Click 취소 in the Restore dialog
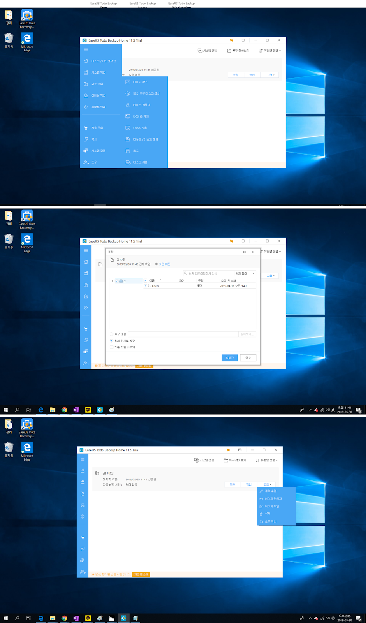The image size is (366, 623). click(248, 358)
